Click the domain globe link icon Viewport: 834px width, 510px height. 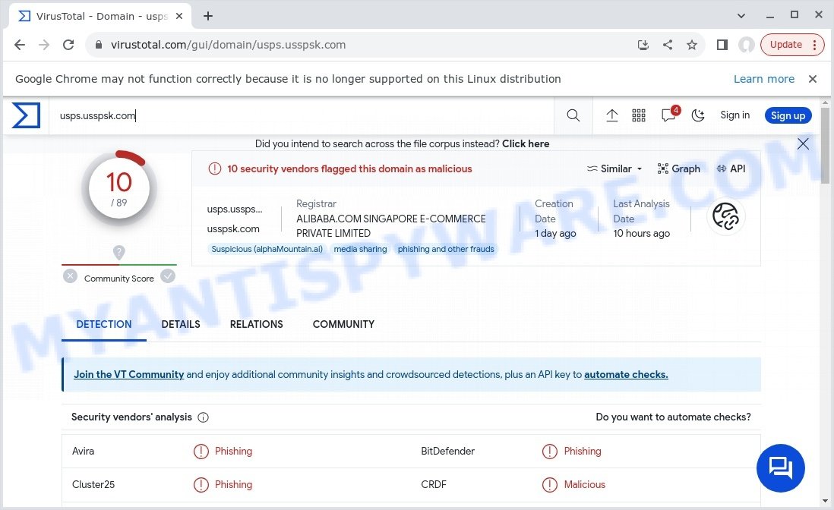(x=725, y=216)
